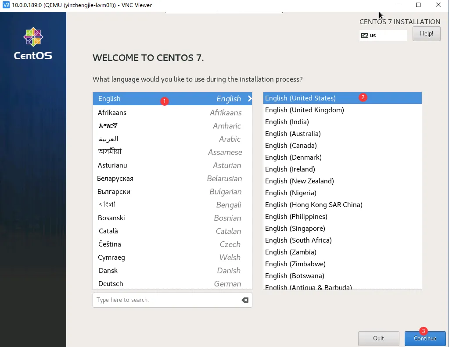Select English (Botswana) locale
Screen dimensions: 449x347
pyautogui.click(x=342, y=275)
